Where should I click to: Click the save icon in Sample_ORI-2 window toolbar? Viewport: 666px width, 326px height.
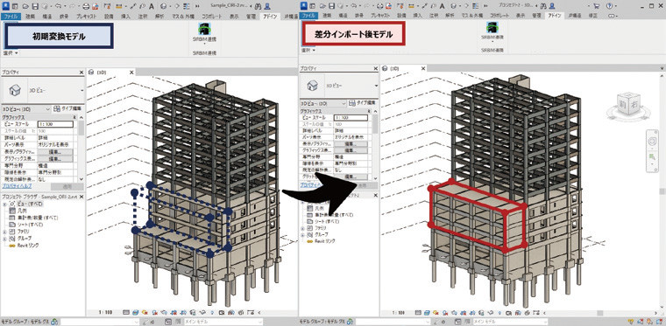(x=35, y=6)
